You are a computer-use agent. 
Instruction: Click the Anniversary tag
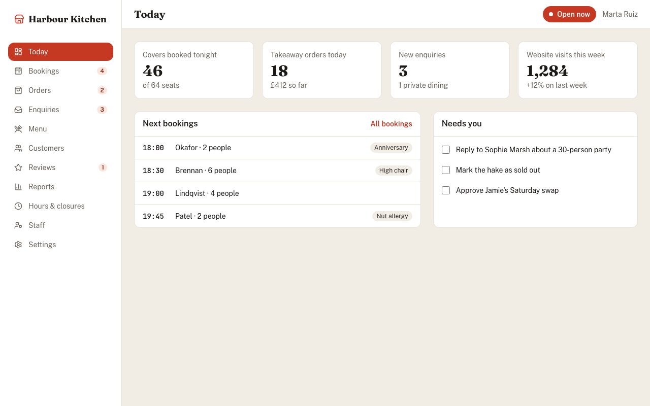click(391, 148)
